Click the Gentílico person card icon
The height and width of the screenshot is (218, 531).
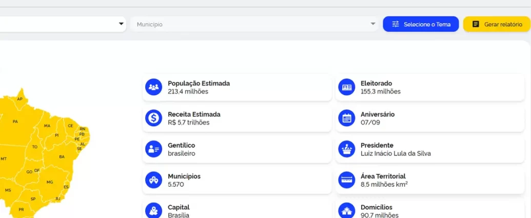(x=153, y=149)
